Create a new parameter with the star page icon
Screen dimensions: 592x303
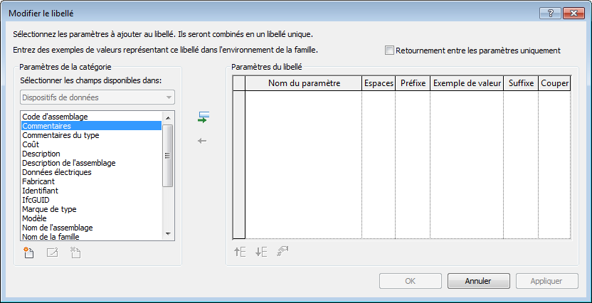28,253
